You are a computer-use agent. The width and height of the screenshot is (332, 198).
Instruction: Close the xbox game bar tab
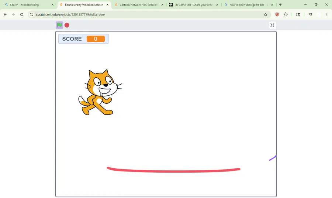coord(272,5)
